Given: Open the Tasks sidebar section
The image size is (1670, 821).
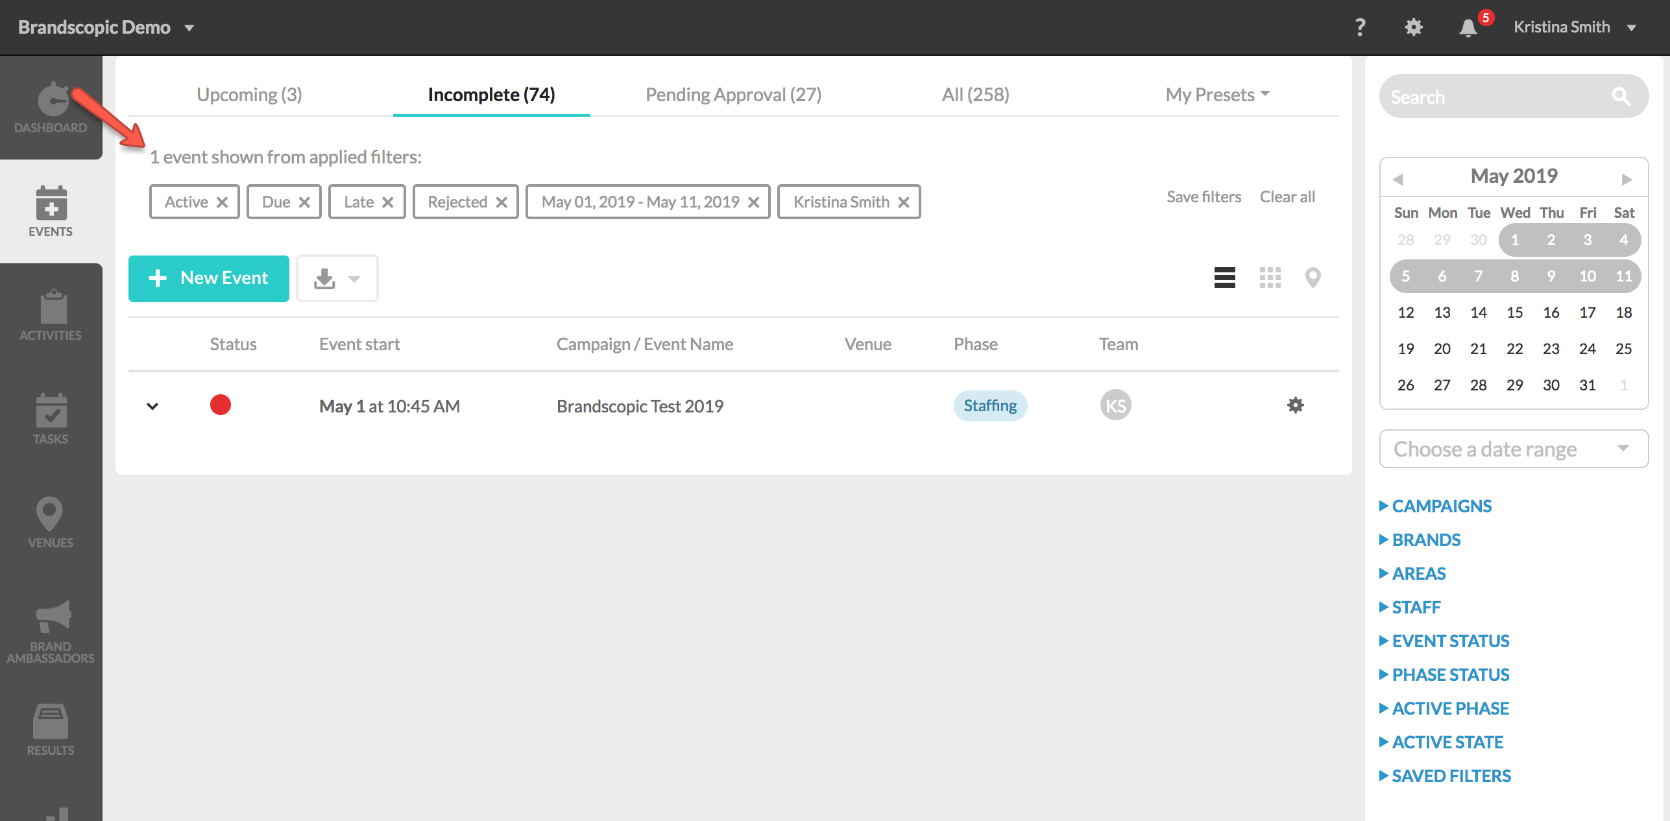Looking at the screenshot, I should click(51, 419).
